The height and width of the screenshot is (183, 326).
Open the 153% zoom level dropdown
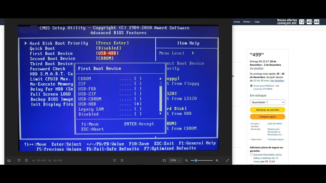[x=175, y=160]
